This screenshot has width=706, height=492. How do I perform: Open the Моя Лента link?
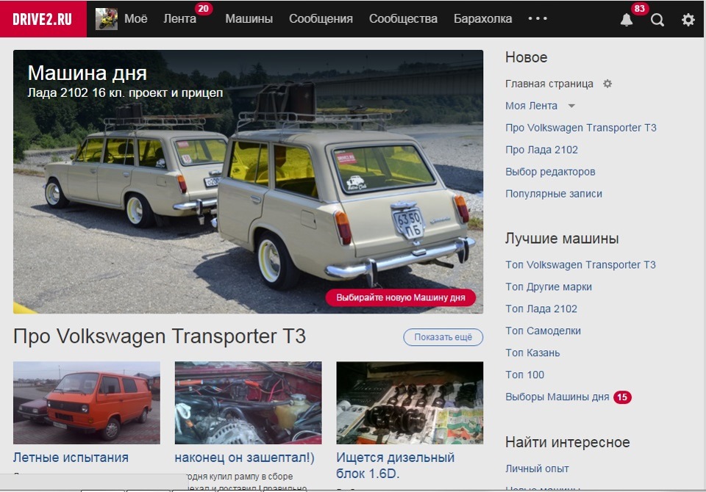click(x=531, y=106)
